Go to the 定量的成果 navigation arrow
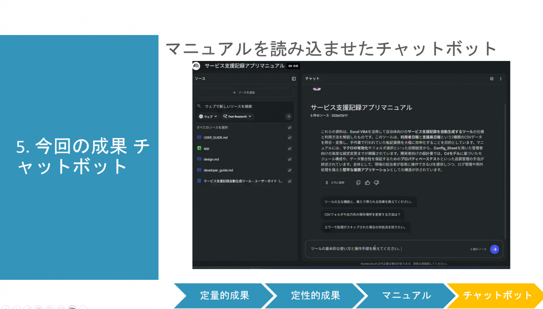Screen dimensions: 543x309 [x=224, y=295]
